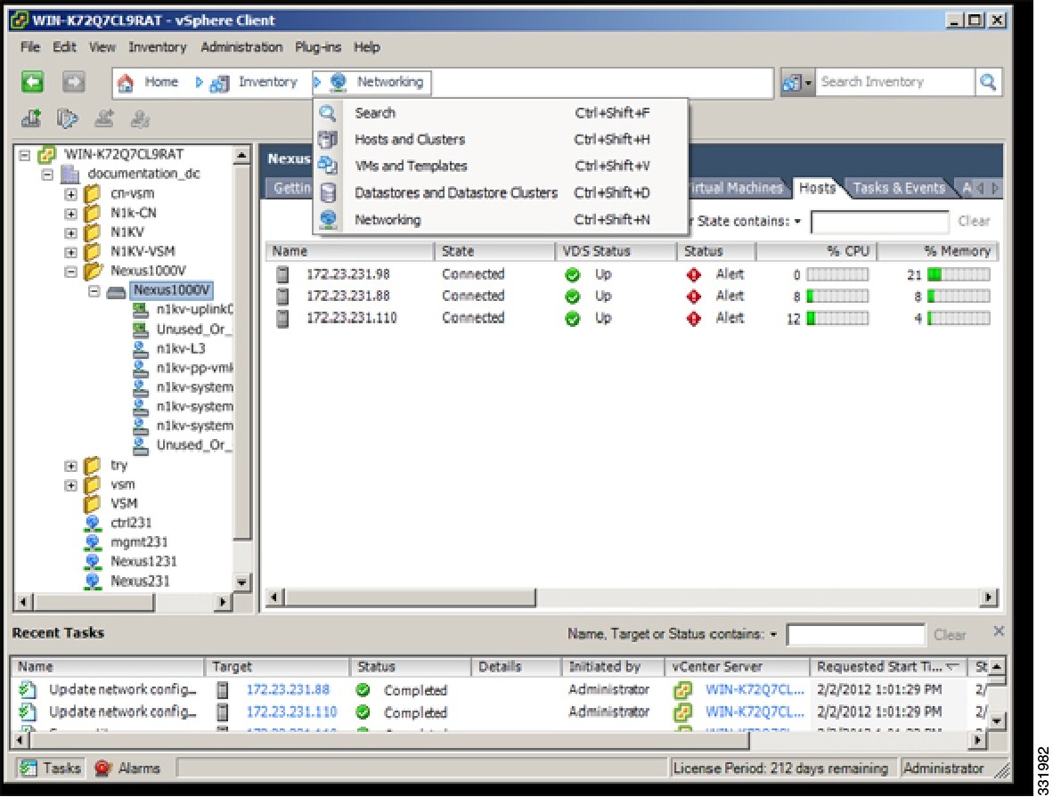Image resolution: width=1053 pixels, height=797 pixels.
Task: Choose Search from the navigation dropdown
Action: click(x=501, y=113)
